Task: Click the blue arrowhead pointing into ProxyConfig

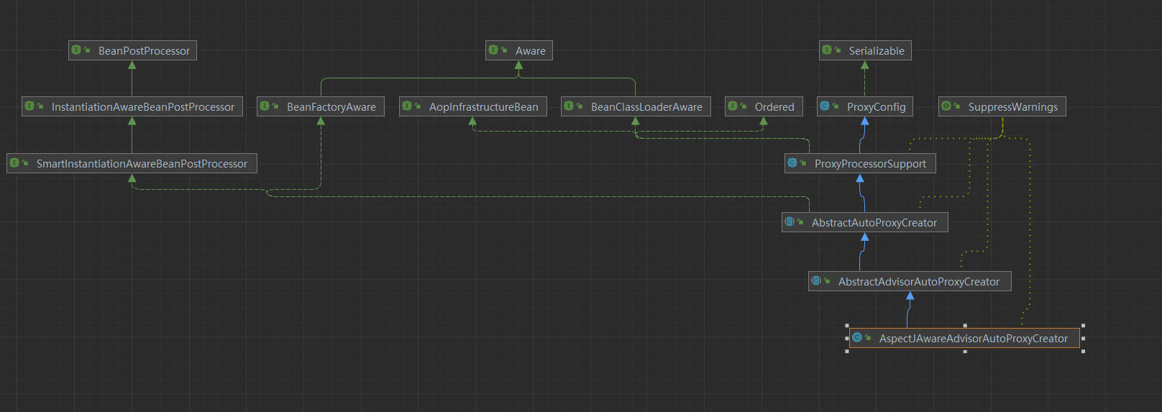Action: [865, 122]
